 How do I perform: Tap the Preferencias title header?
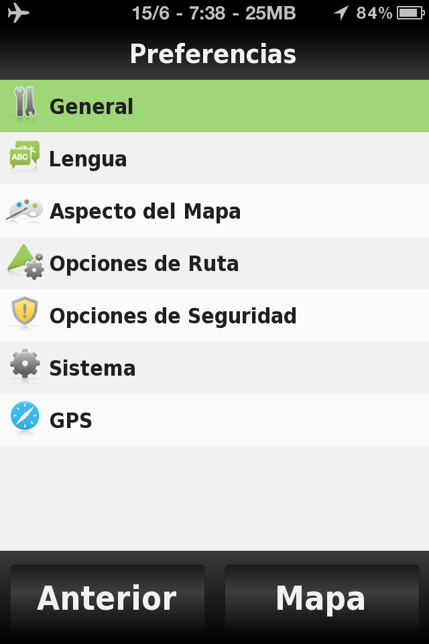pos(213,54)
